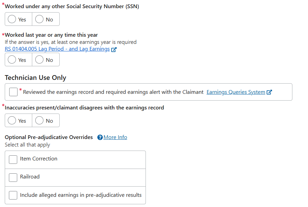Image resolution: width=308 pixels, height=207 pixels.
Task: Check the Reviewed the earnings record checkbox
Action: click(14, 92)
